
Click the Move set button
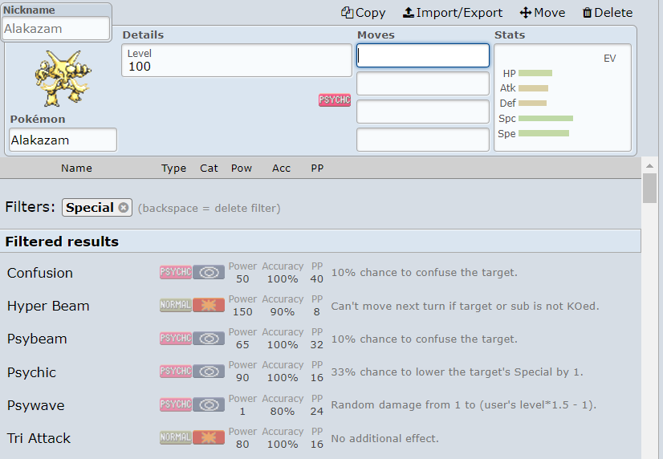click(x=543, y=13)
